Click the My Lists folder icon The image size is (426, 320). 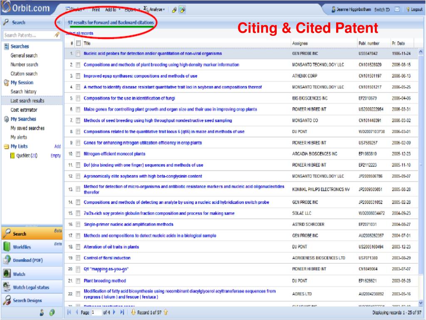(7, 146)
